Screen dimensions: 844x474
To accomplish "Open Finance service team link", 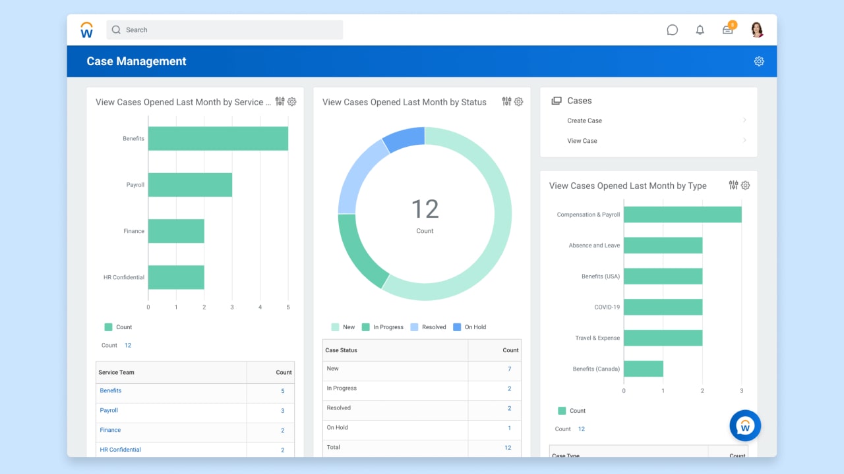I will click(x=110, y=430).
